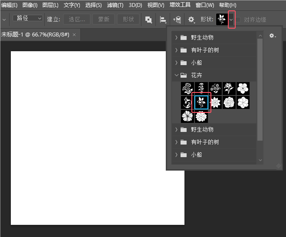Collapse the 花卉 folder chevron
The image size is (286, 237).
point(176,75)
